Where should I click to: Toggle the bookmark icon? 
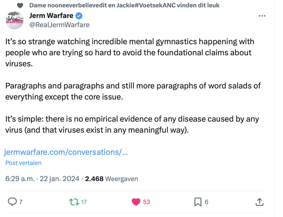pyautogui.click(x=198, y=202)
